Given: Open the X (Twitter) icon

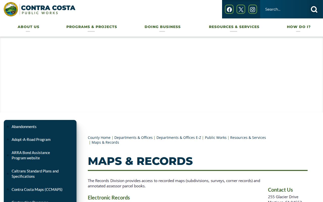Looking at the screenshot, I should pos(241,9).
